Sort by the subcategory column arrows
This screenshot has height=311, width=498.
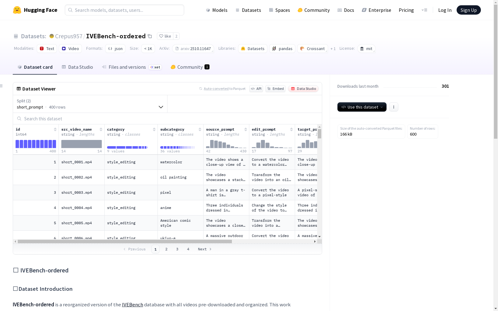200,129
